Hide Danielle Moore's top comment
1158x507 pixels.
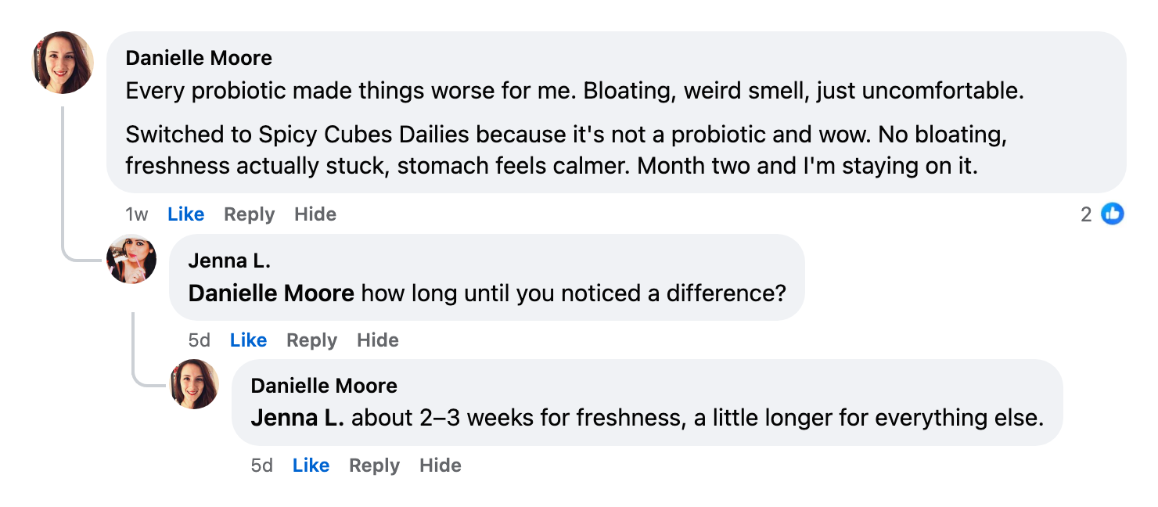pos(315,213)
